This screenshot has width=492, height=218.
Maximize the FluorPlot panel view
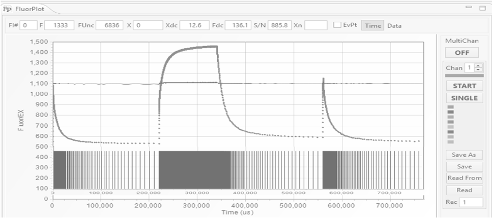pyautogui.click(x=481, y=8)
